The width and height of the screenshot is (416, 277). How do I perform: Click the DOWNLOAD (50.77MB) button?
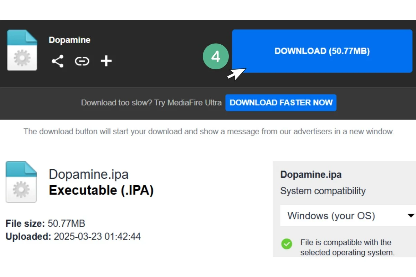(322, 51)
